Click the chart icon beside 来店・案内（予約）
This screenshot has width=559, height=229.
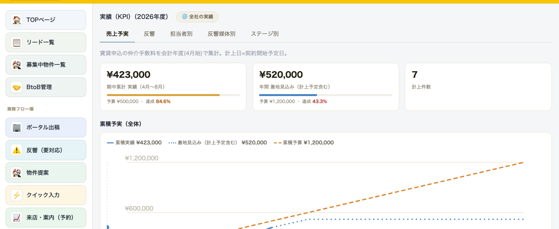(16, 218)
